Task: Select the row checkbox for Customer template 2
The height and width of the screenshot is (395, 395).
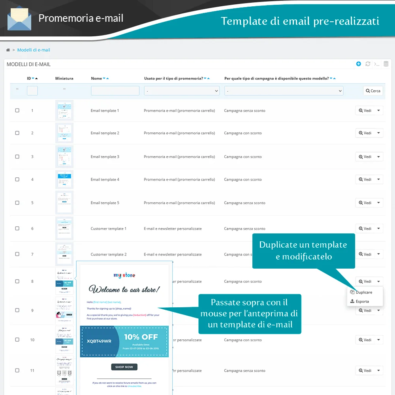Action: (17, 254)
